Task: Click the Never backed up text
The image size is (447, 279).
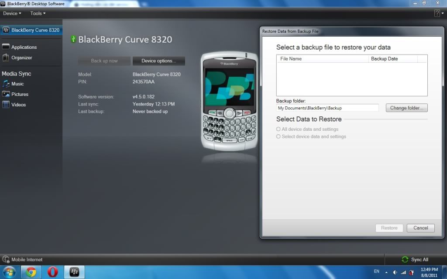Action: (x=150, y=112)
